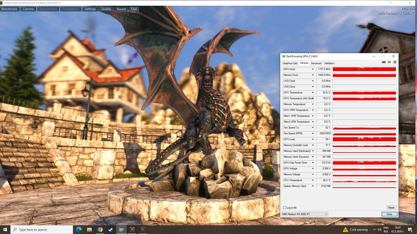417x234 pixels.
Task: Click the GPU-Z taskbar icon
Action: pyautogui.click(x=121, y=229)
